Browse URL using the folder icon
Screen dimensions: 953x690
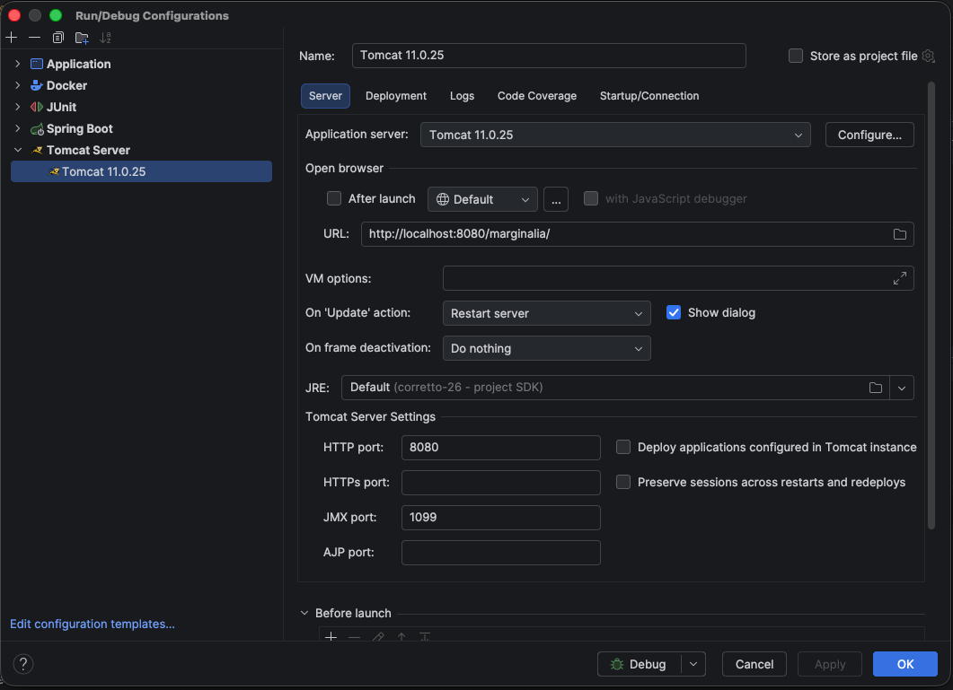coord(899,234)
